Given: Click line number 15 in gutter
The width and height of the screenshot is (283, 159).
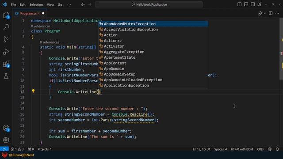Looking at the screenshot, I should pos(22,109).
